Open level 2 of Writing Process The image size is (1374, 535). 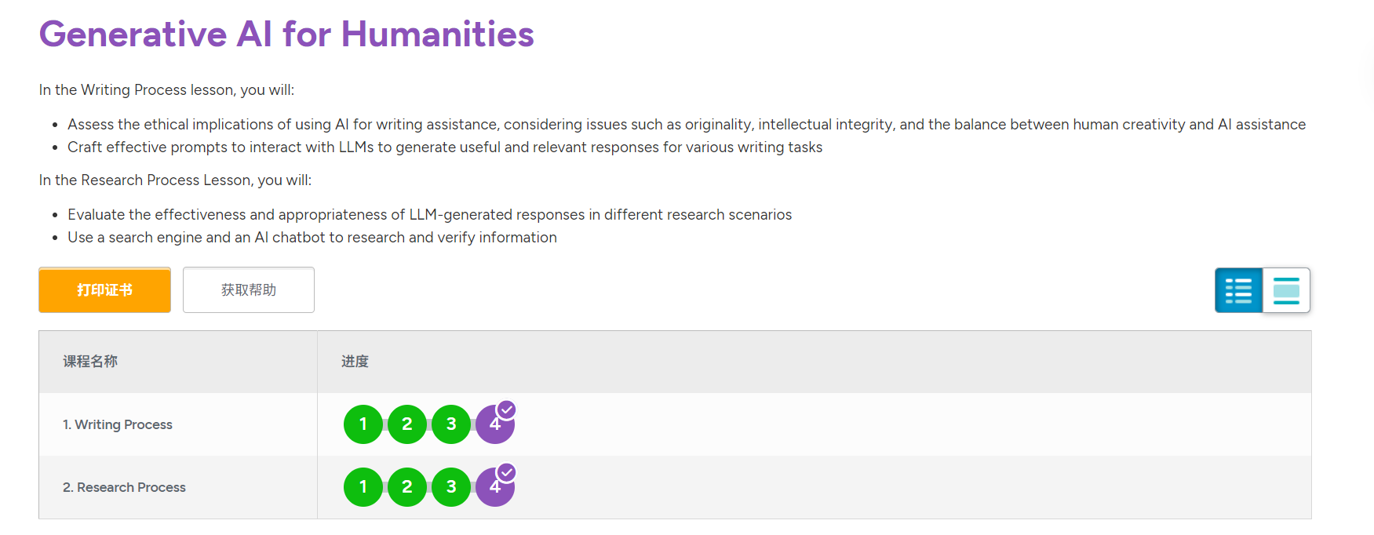tap(407, 424)
